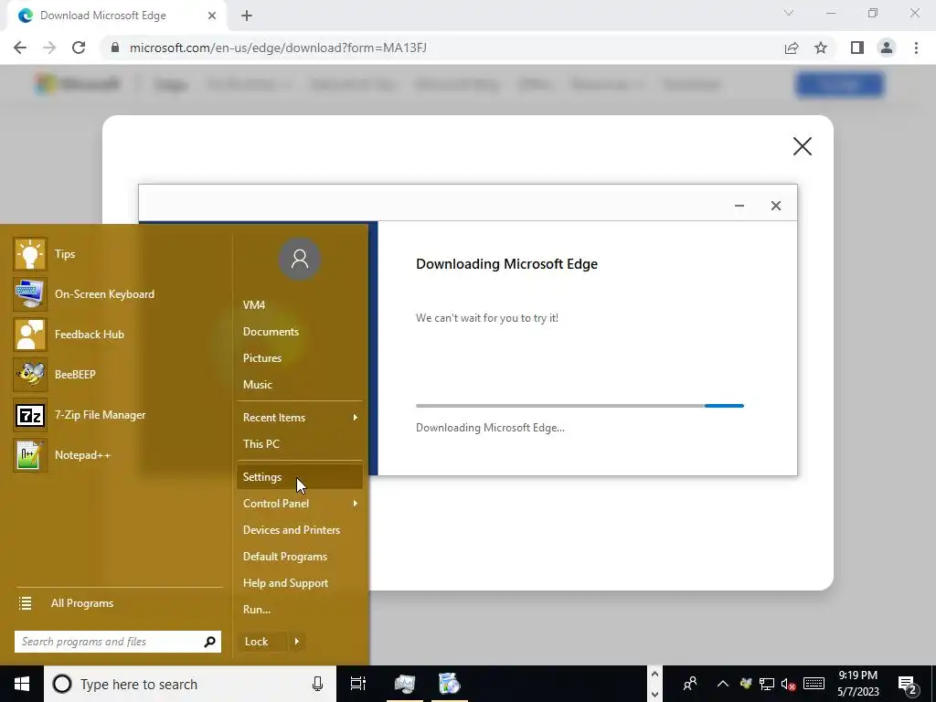Click the taskbar microphone voice search icon
Viewport: 936px width, 702px height.
pyautogui.click(x=317, y=684)
